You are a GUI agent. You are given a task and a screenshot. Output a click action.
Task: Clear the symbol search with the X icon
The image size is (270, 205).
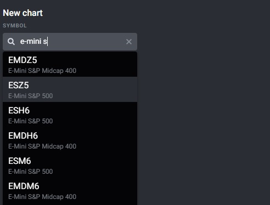point(129,42)
